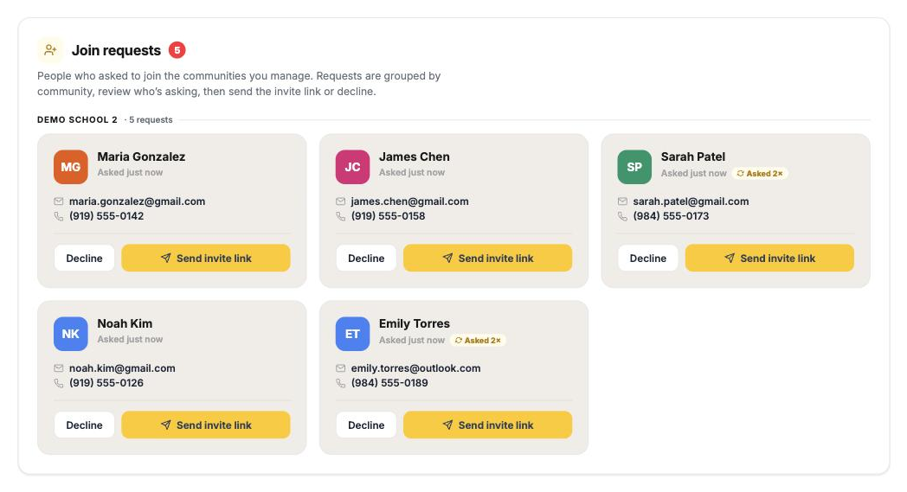Decline Emily Torres's join request
The image size is (907, 492).
click(x=366, y=425)
